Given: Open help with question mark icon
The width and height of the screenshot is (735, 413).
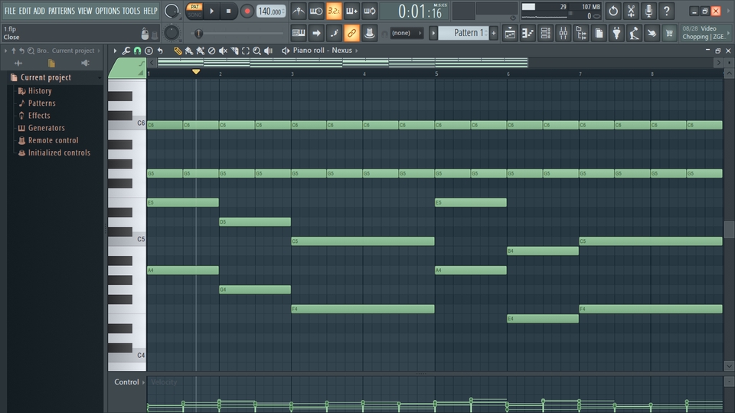Looking at the screenshot, I should (x=667, y=11).
